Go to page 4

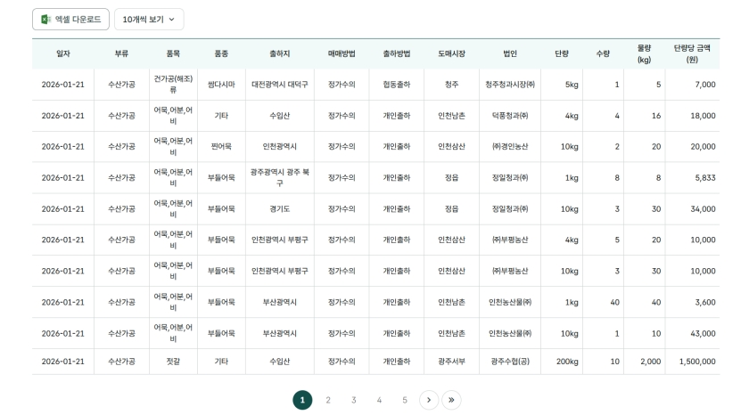coord(379,400)
